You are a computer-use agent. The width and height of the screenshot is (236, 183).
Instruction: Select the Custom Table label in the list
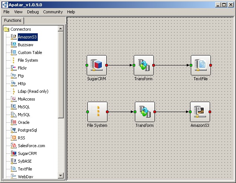pyautogui.click(x=30, y=52)
